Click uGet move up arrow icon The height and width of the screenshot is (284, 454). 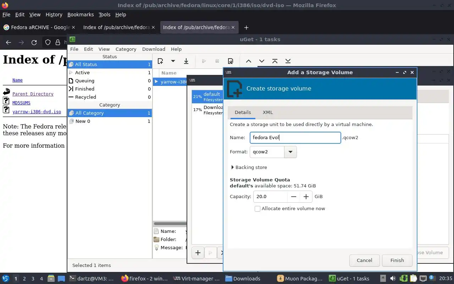point(249,61)
